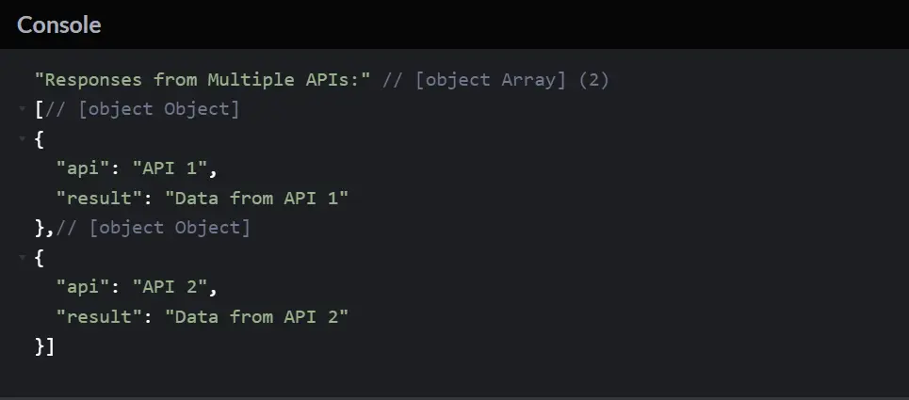The image size is (909, 400).
Task: Click the second object's "result" key
Action: click(x=101, y=316)
